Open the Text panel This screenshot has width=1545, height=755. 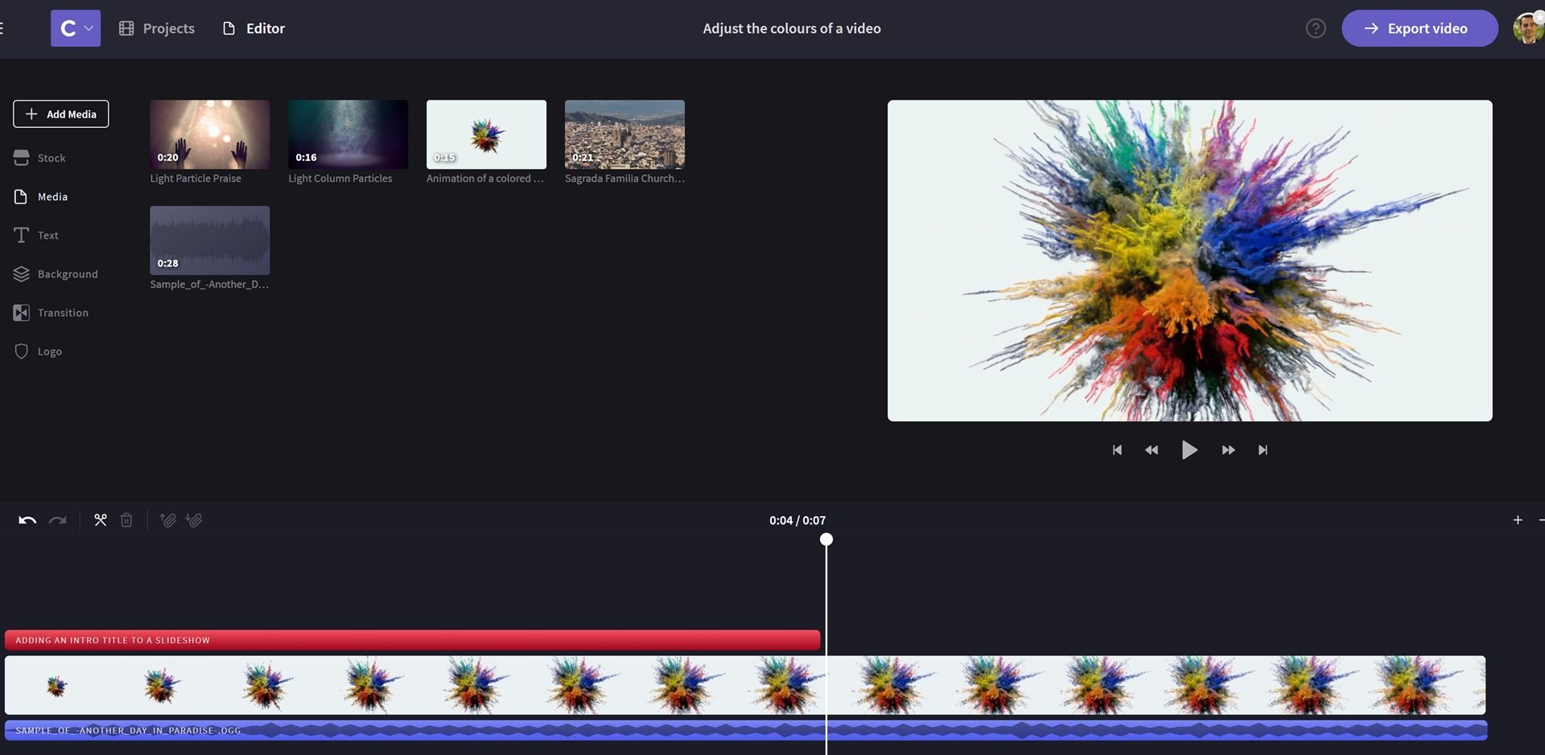pyautogui.click(x=47, y=235)
